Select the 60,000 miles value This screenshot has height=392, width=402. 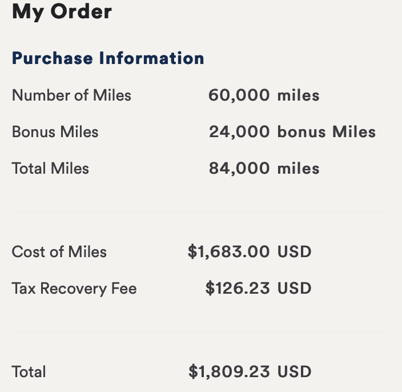(264, 95)
